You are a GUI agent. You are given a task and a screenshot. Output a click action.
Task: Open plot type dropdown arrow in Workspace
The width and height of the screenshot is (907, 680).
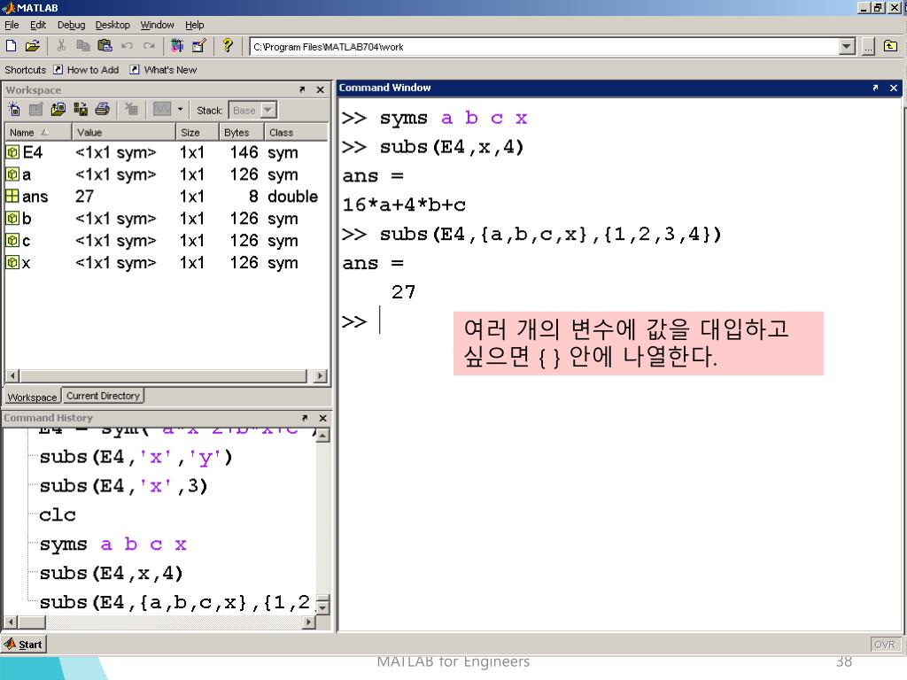coord(180,109)
